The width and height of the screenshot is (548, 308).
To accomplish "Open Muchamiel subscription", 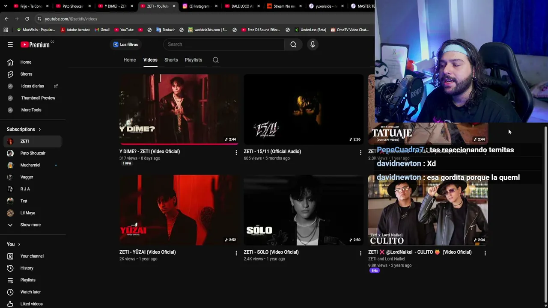I will point(33,165).
